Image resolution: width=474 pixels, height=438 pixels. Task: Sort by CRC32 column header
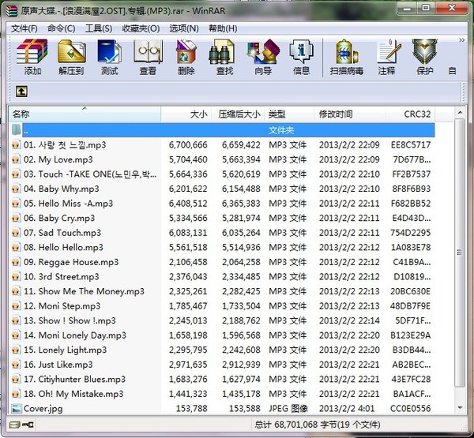[410, 114]
